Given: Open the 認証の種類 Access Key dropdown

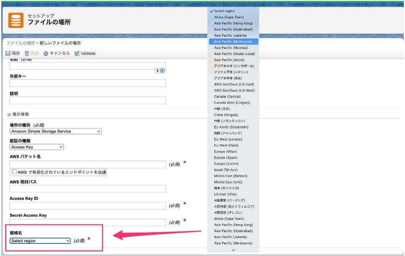Looking at the screenshot, I should (37, 147).
